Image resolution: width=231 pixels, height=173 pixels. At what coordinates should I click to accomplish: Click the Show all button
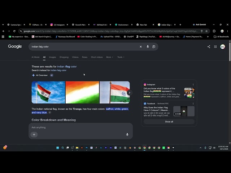pos(169,122)
